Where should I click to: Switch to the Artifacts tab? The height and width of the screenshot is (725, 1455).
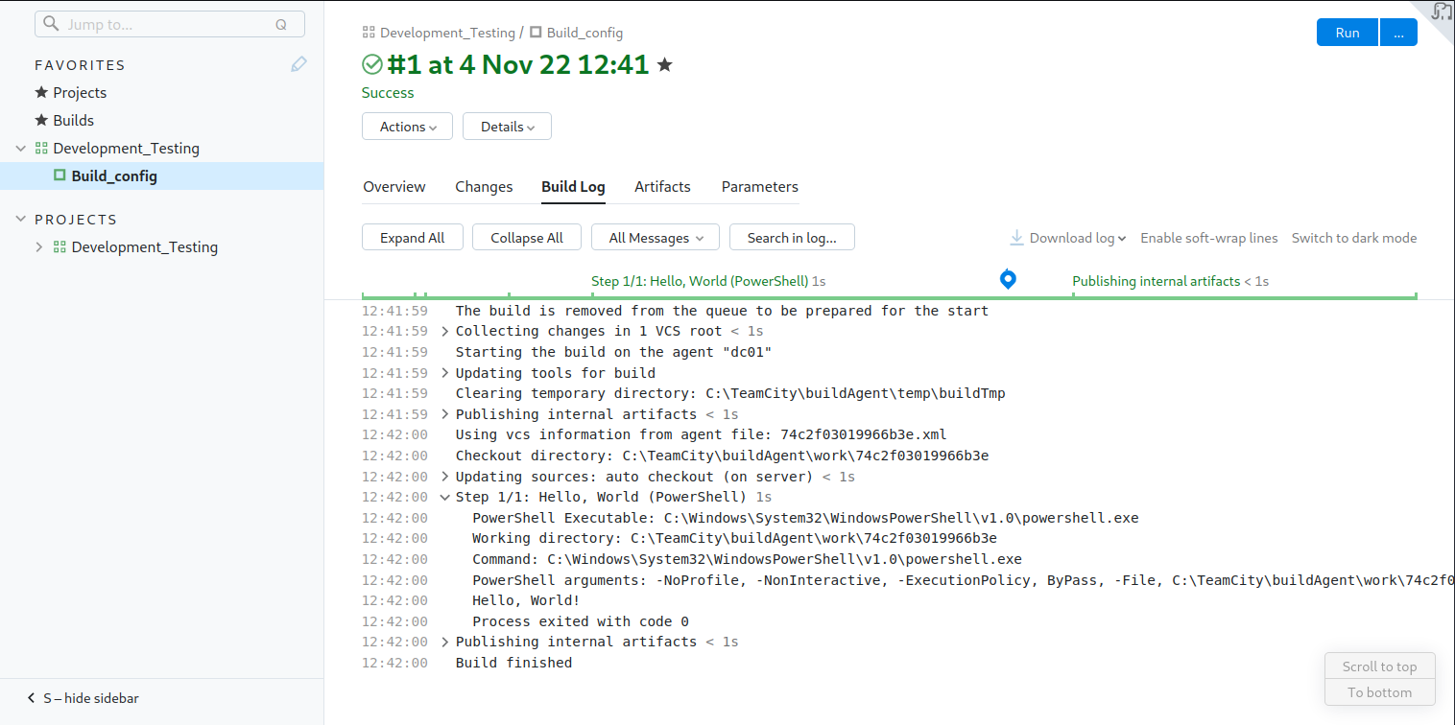662,187
